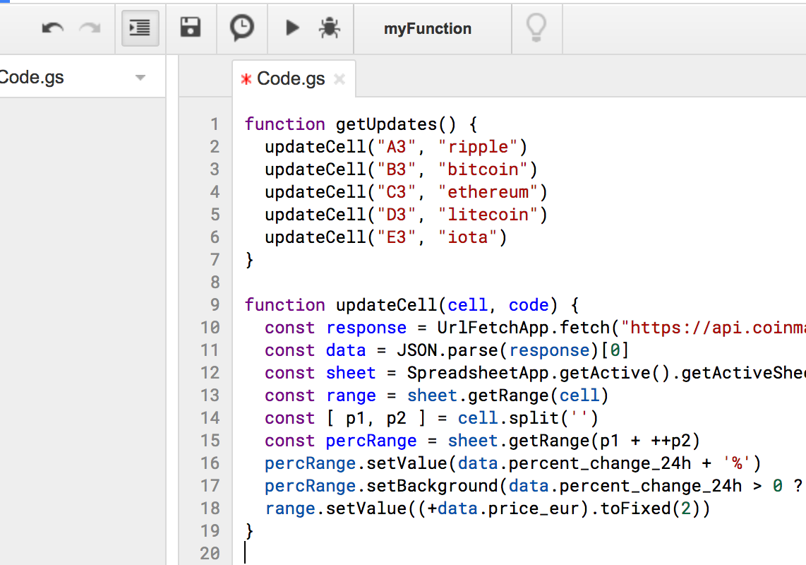Click line number 1 in the gutter
Image resolution: width=806 pixels, height=565 pixels.
(215, 124)
